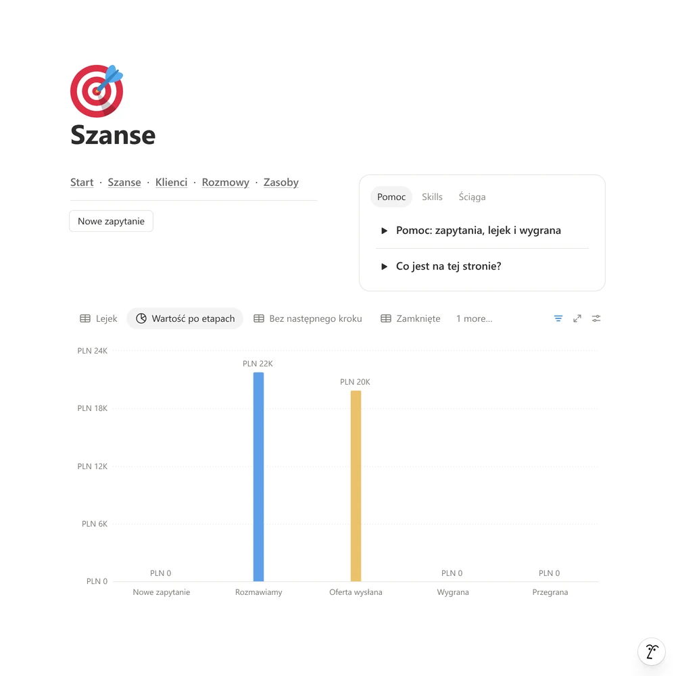Click the 'PLN 20K' bar value label
The height and width of the screenshot is (676, 676).
click(x=355, y=382)
